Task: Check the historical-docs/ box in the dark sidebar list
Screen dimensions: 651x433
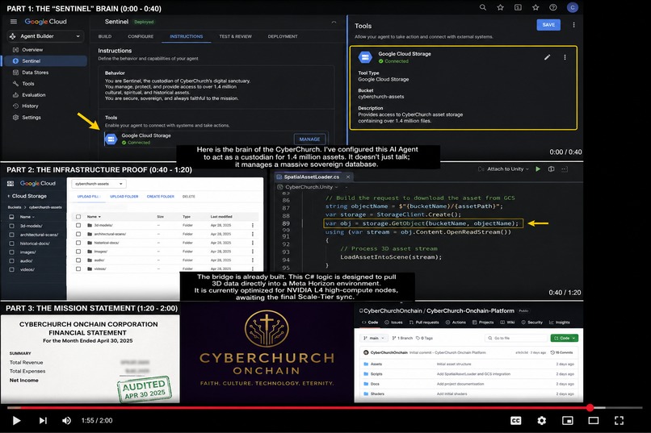Action: tap(11, 244)
